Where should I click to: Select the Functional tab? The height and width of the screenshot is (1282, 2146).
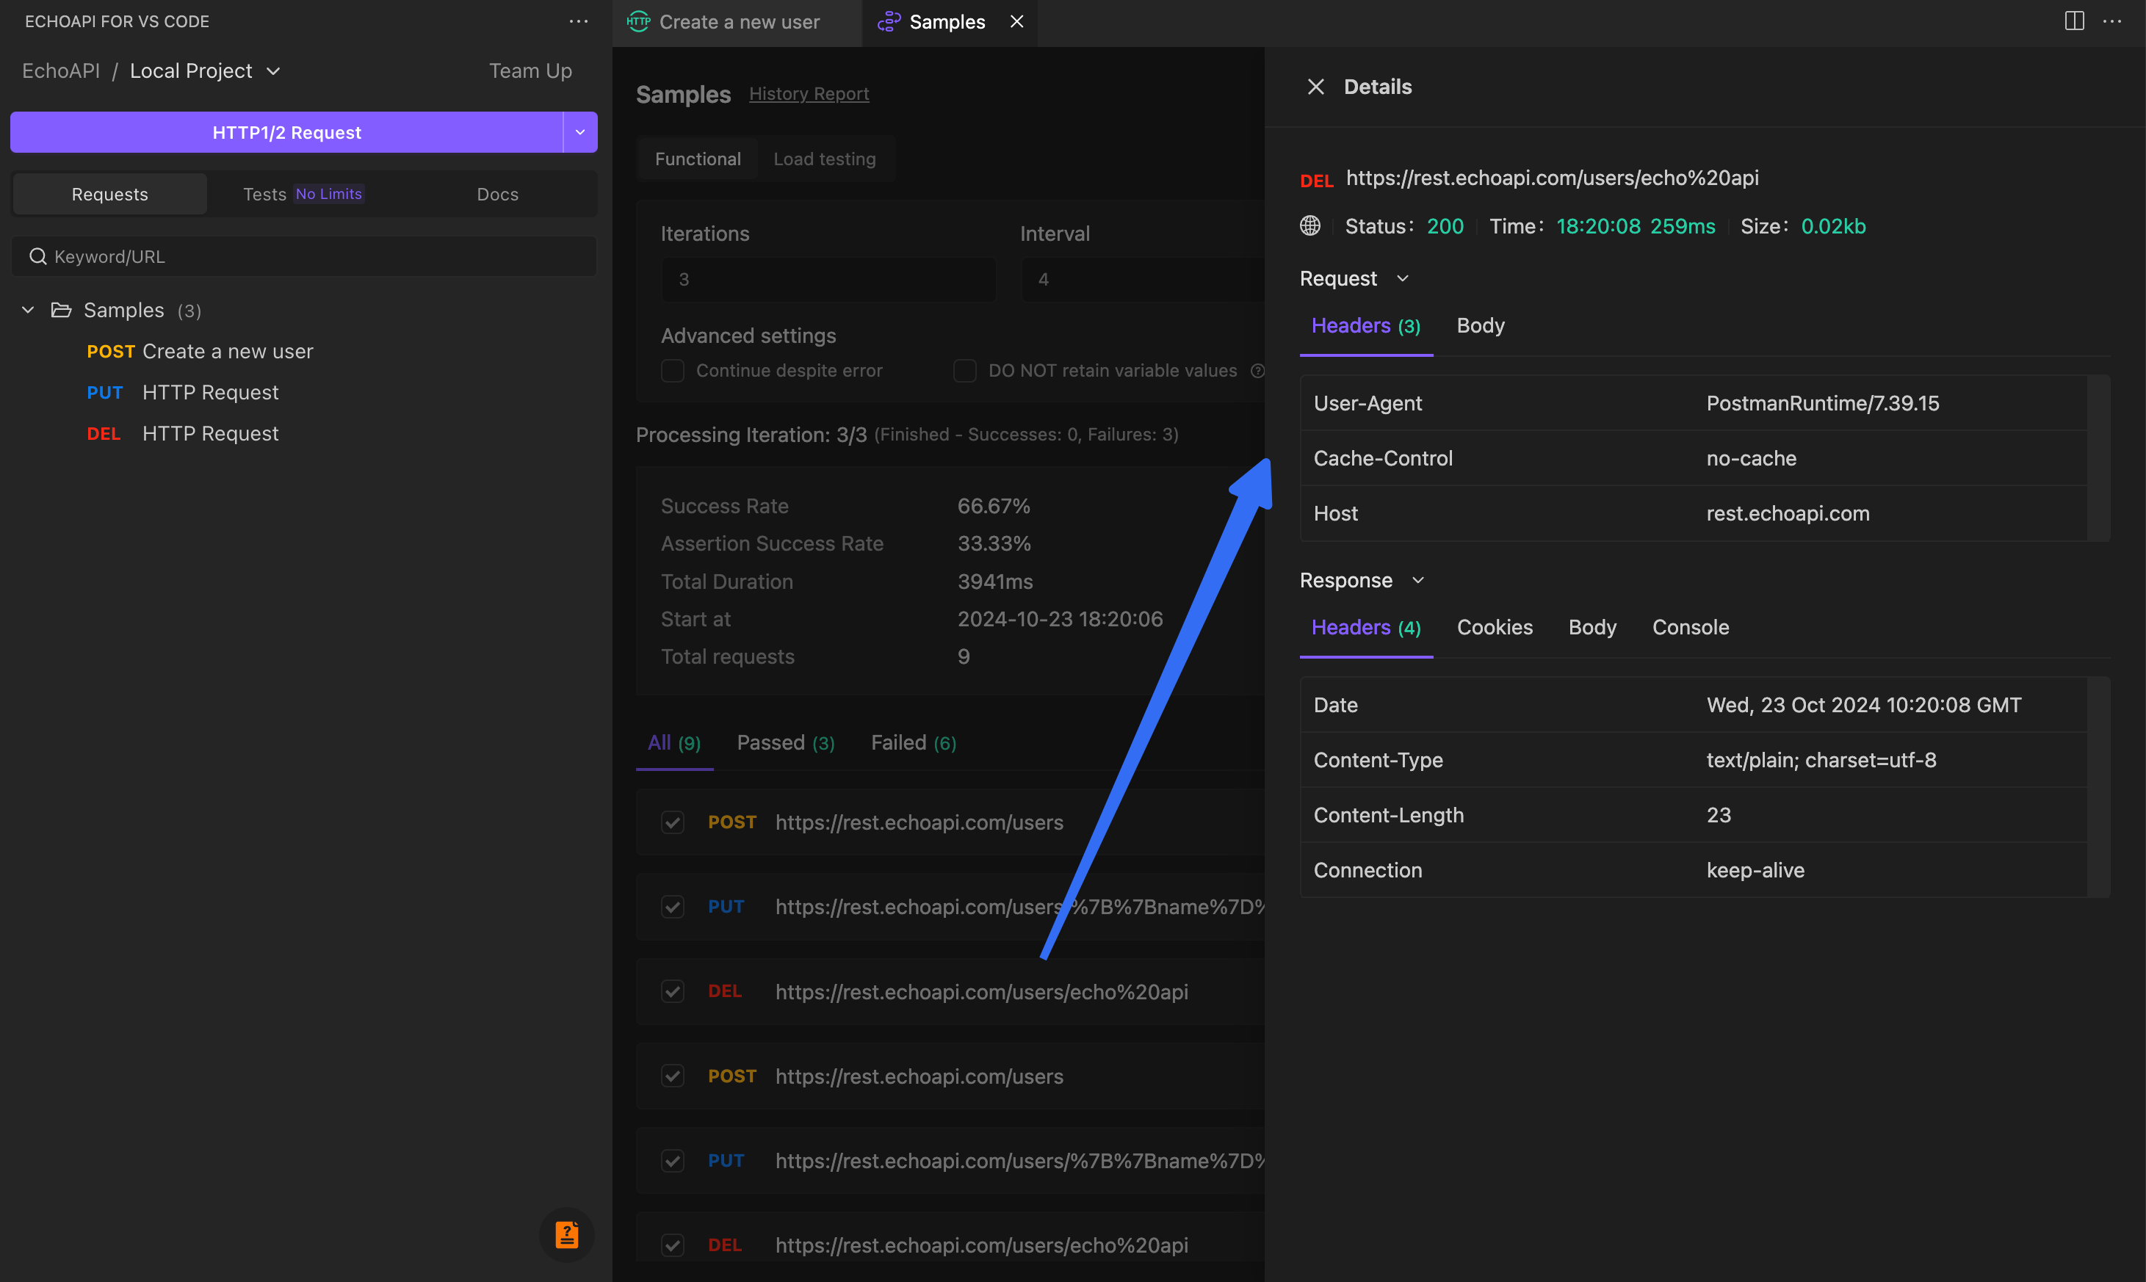click(698, 159)
